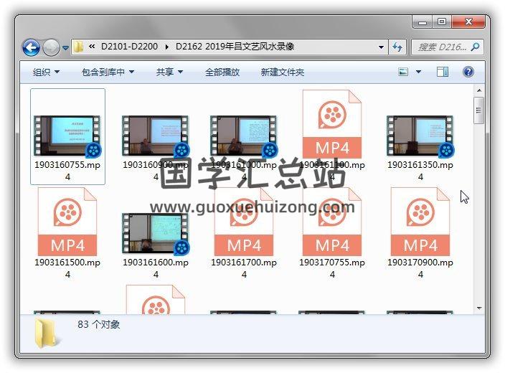Click 全部播放 in the toolbar

coord(222,72)
